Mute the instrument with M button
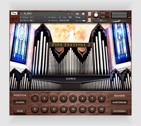 (x=89, y=20)
